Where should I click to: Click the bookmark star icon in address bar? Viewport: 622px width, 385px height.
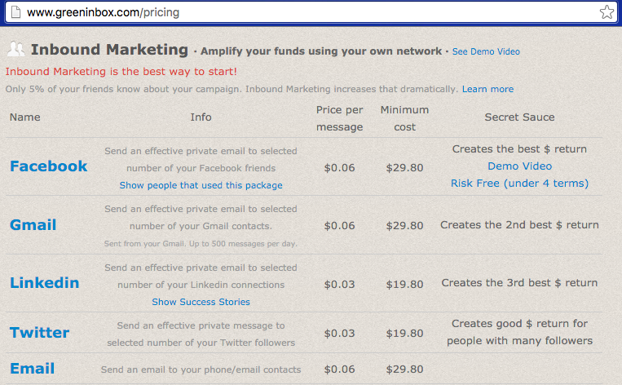pyautogui.click(x=607, y=12)
